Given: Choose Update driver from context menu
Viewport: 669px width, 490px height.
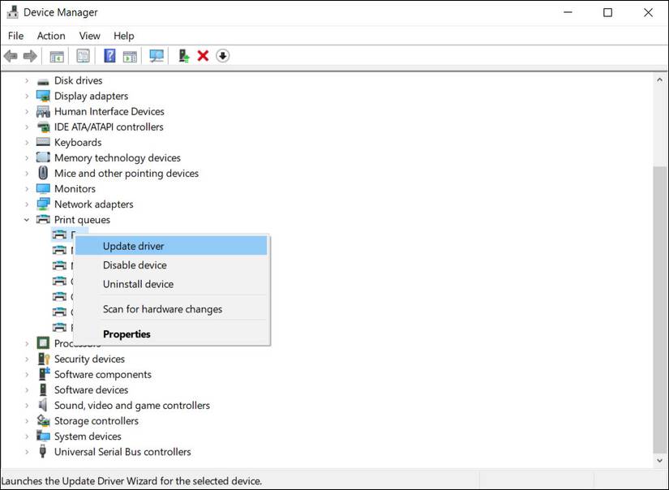Looking at the screenshot, I should [172, 247].
